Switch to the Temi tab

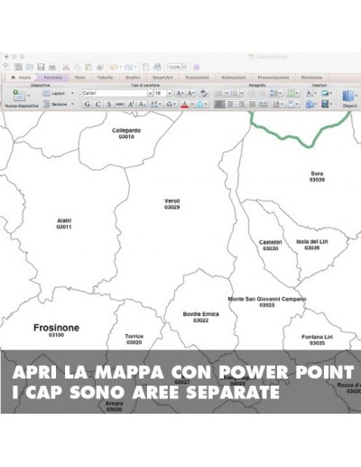[79, 78]
